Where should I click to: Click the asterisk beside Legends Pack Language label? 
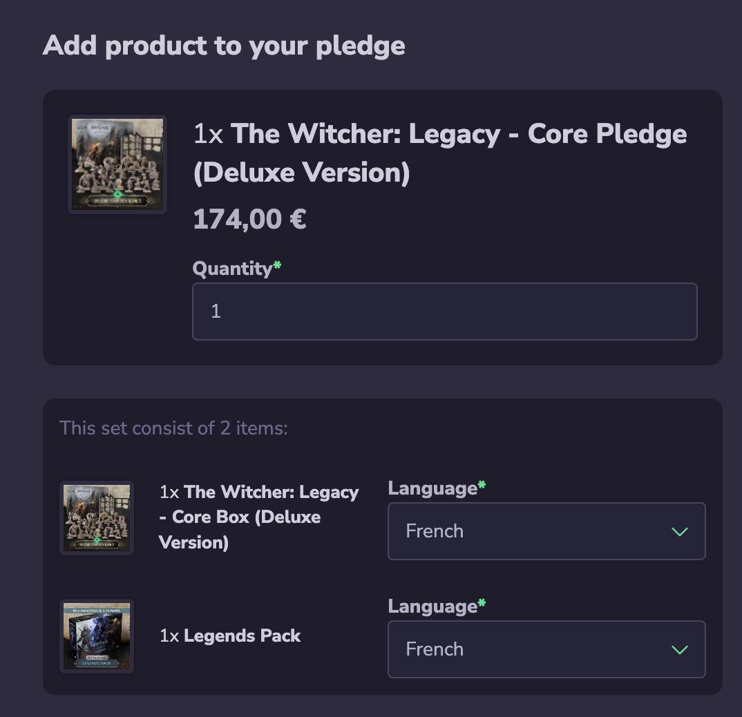point(482,604)
